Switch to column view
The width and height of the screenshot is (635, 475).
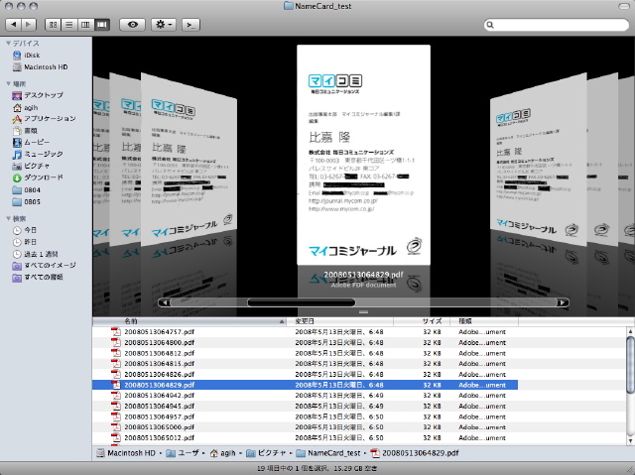click(x=85, y=25)
